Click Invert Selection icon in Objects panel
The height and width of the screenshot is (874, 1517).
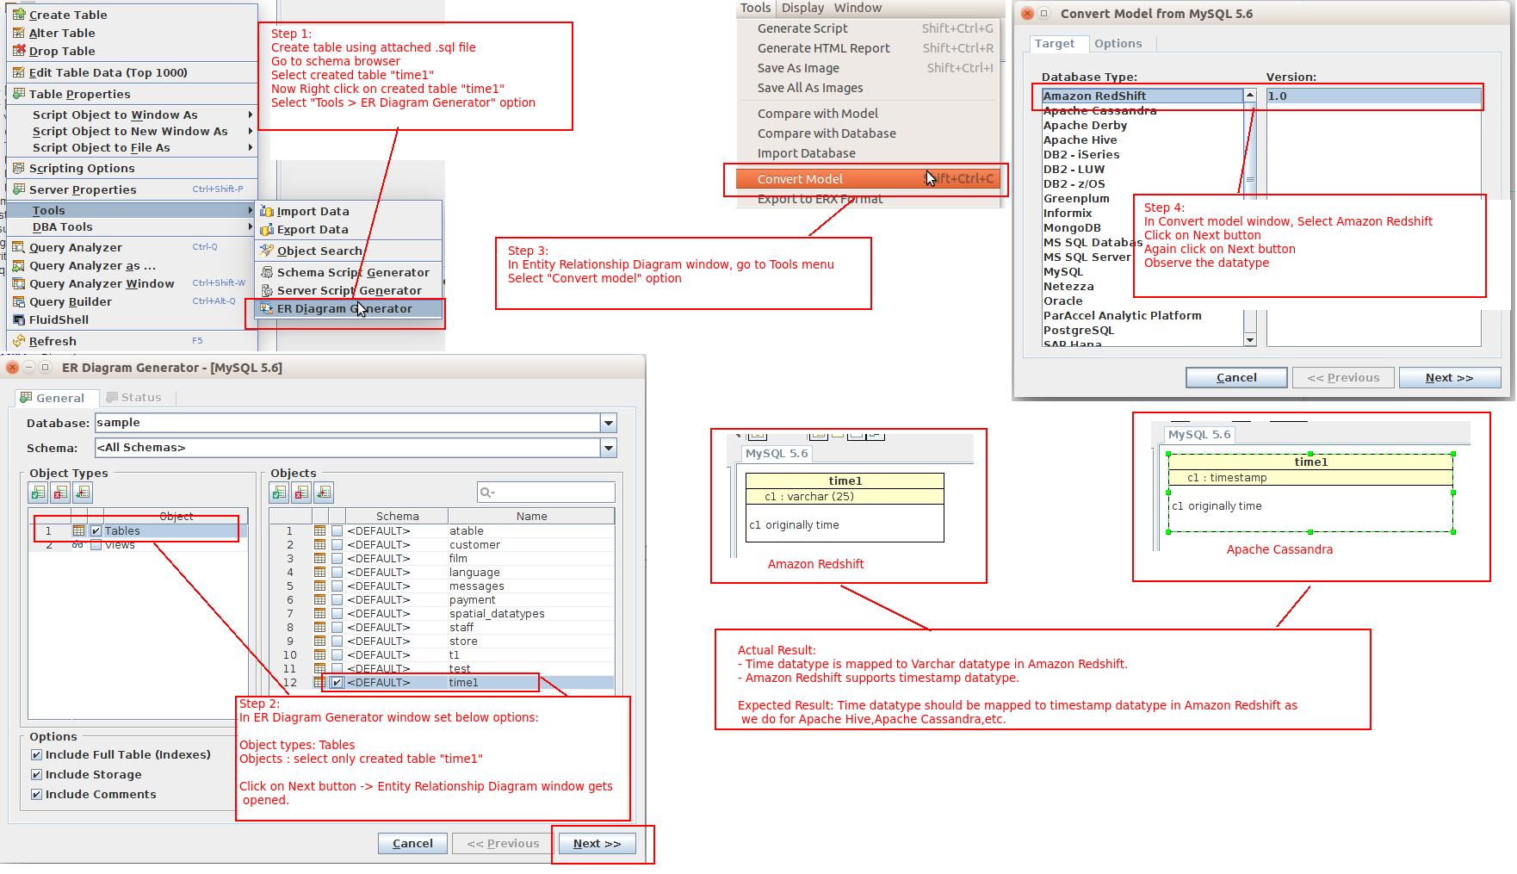(x=324, y=493)
